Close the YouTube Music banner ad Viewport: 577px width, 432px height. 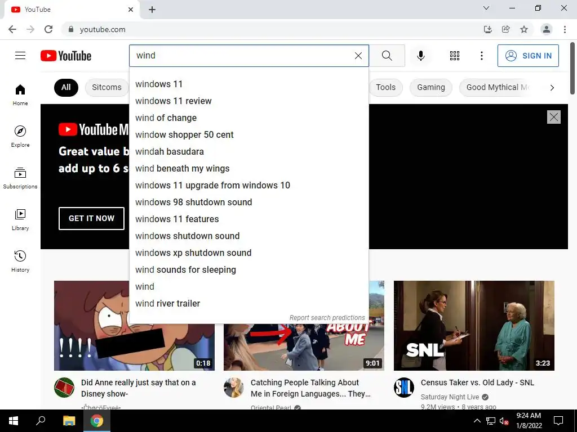[x=553, y=117]
